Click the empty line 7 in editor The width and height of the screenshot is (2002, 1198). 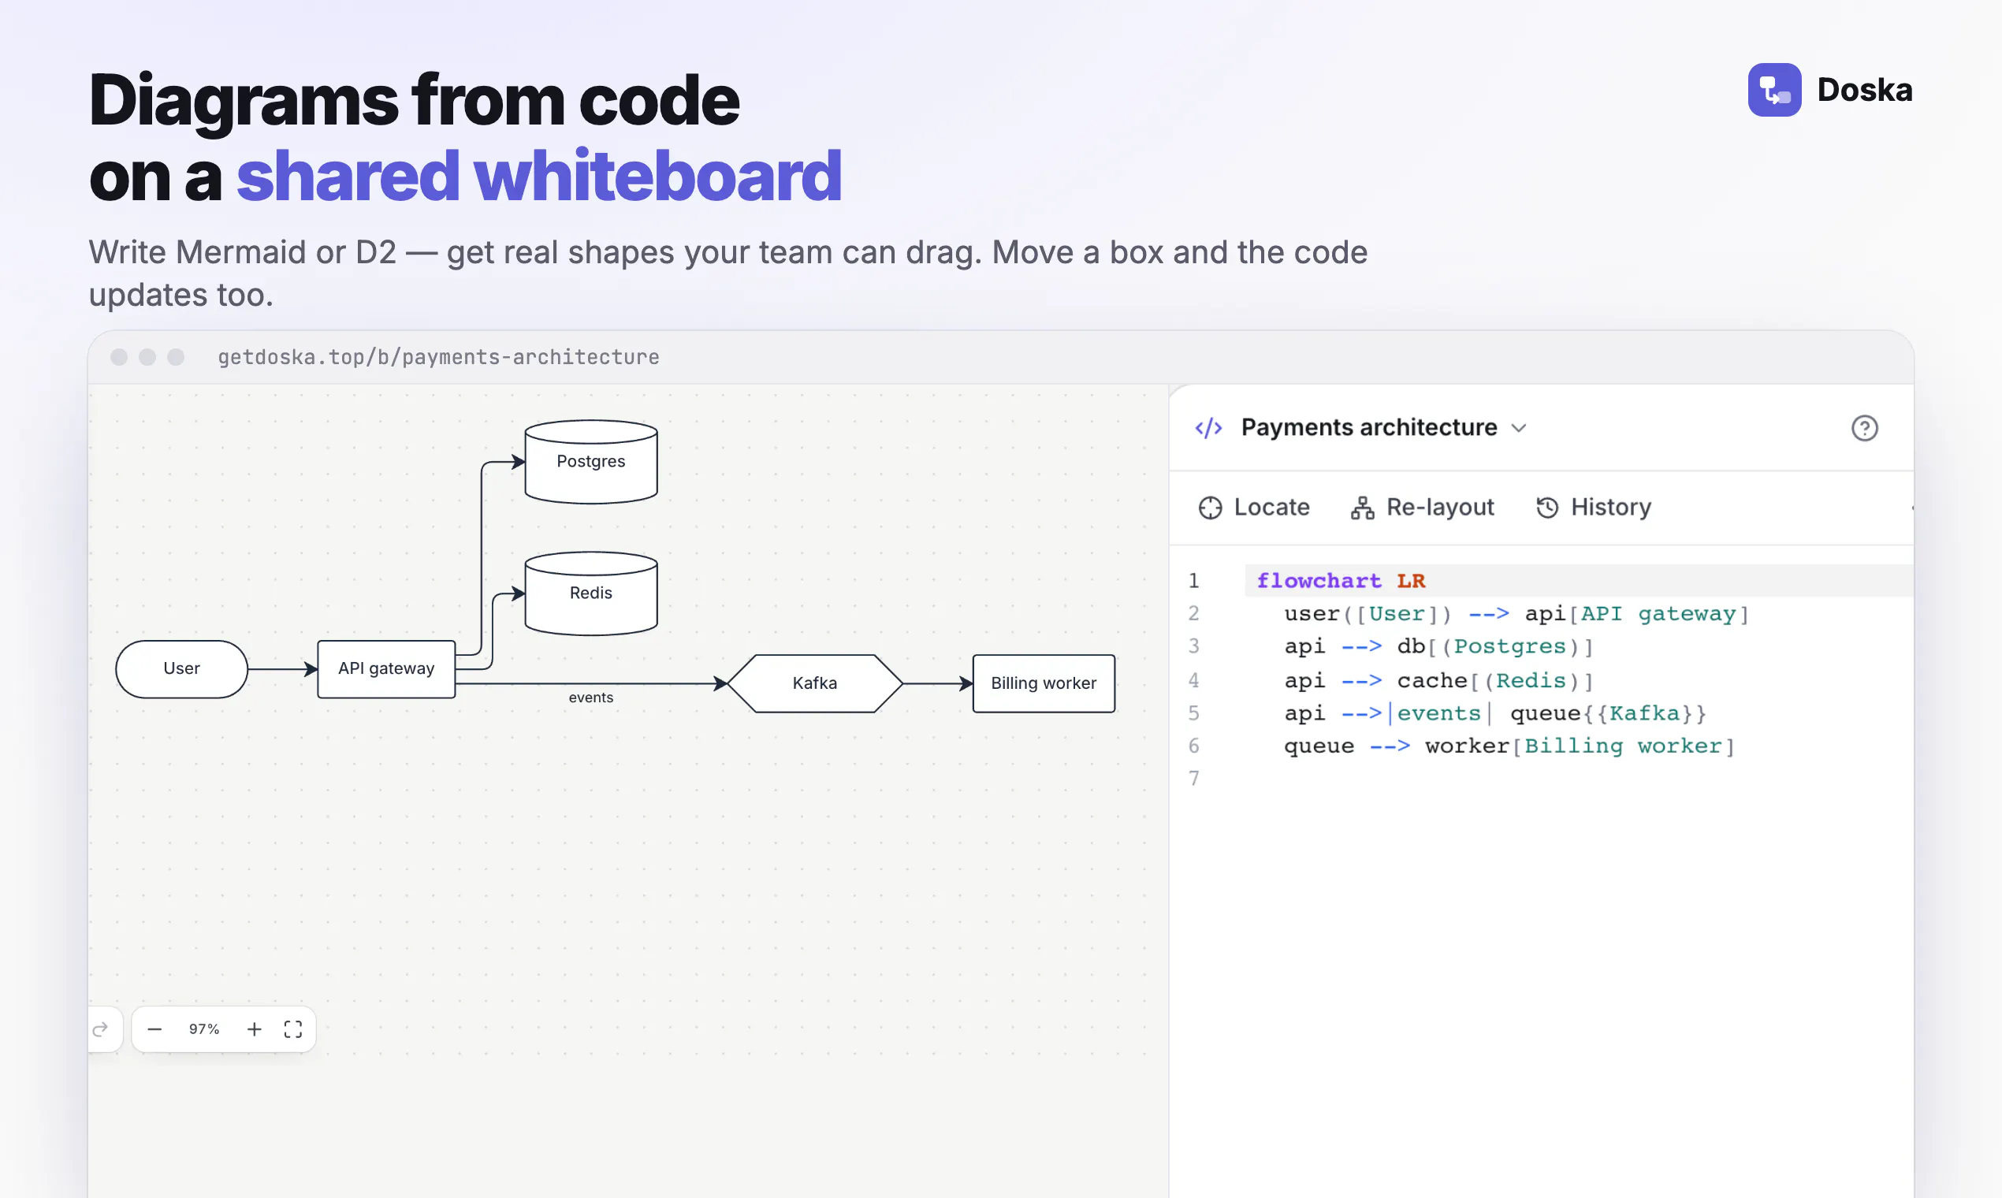tap(1578, 778)
